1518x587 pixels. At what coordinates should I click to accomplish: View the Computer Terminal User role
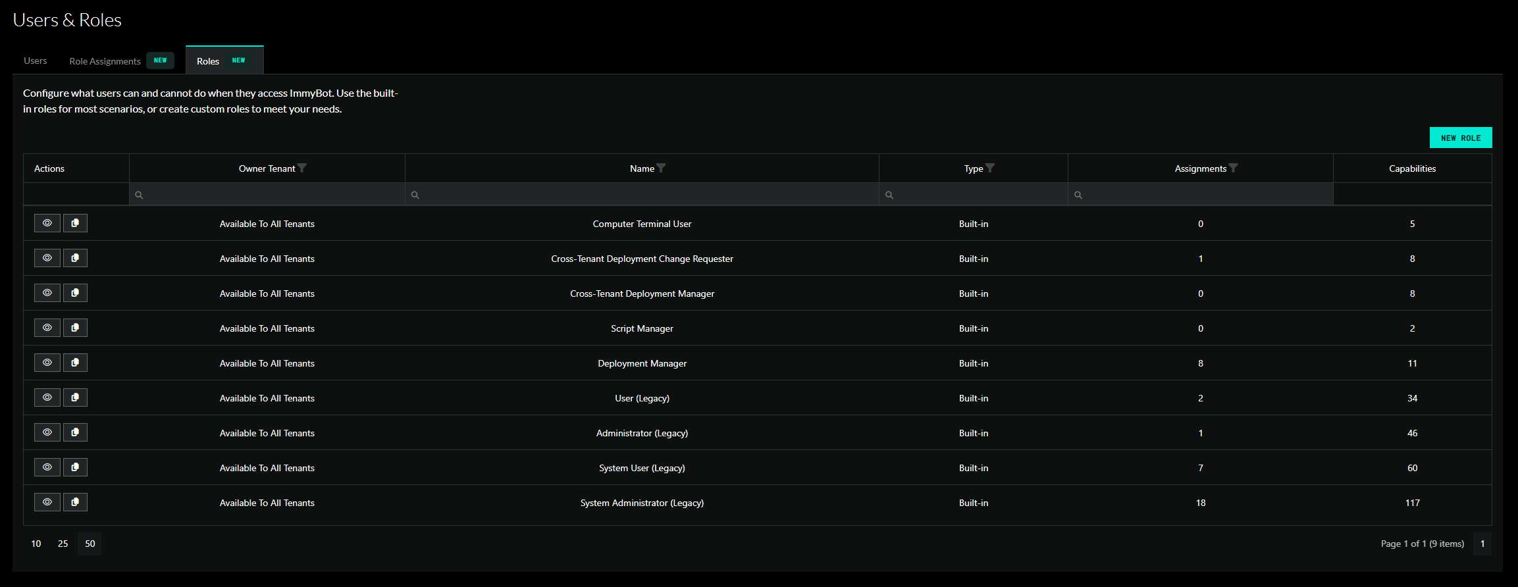(x=47, y=223)
